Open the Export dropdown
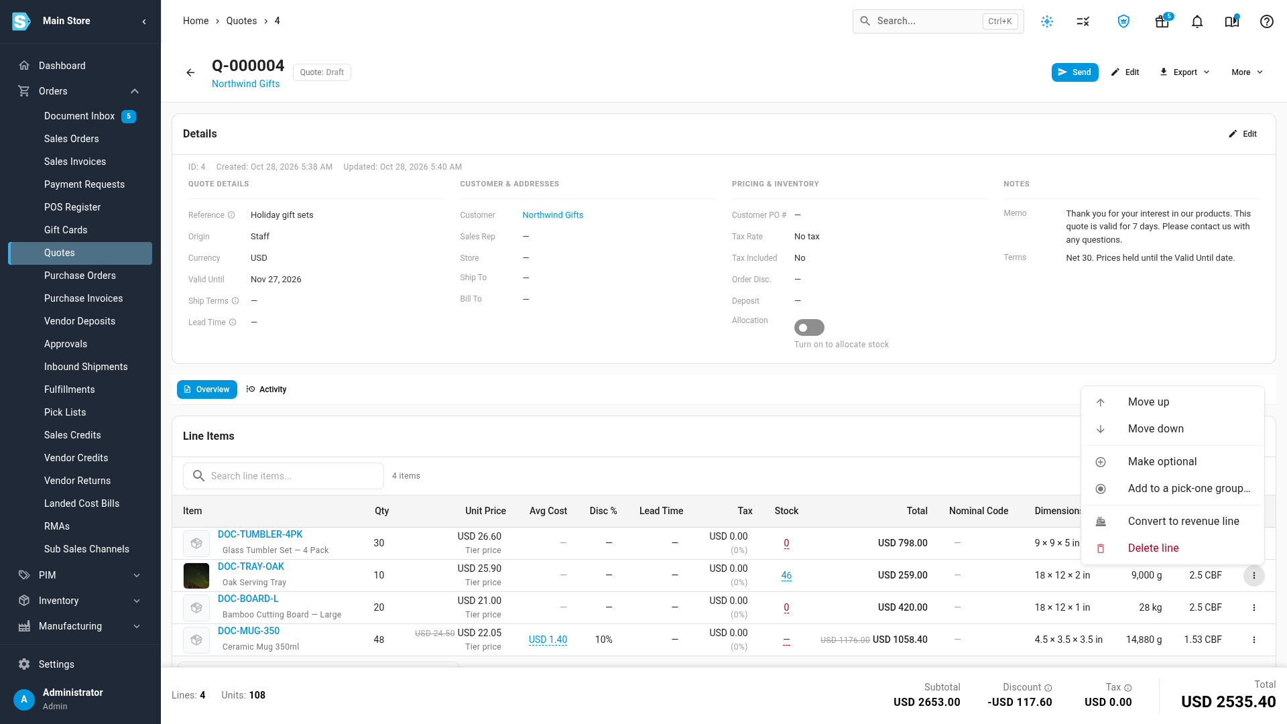This screenshot has width=1287, height=724. coord(1184,72)
